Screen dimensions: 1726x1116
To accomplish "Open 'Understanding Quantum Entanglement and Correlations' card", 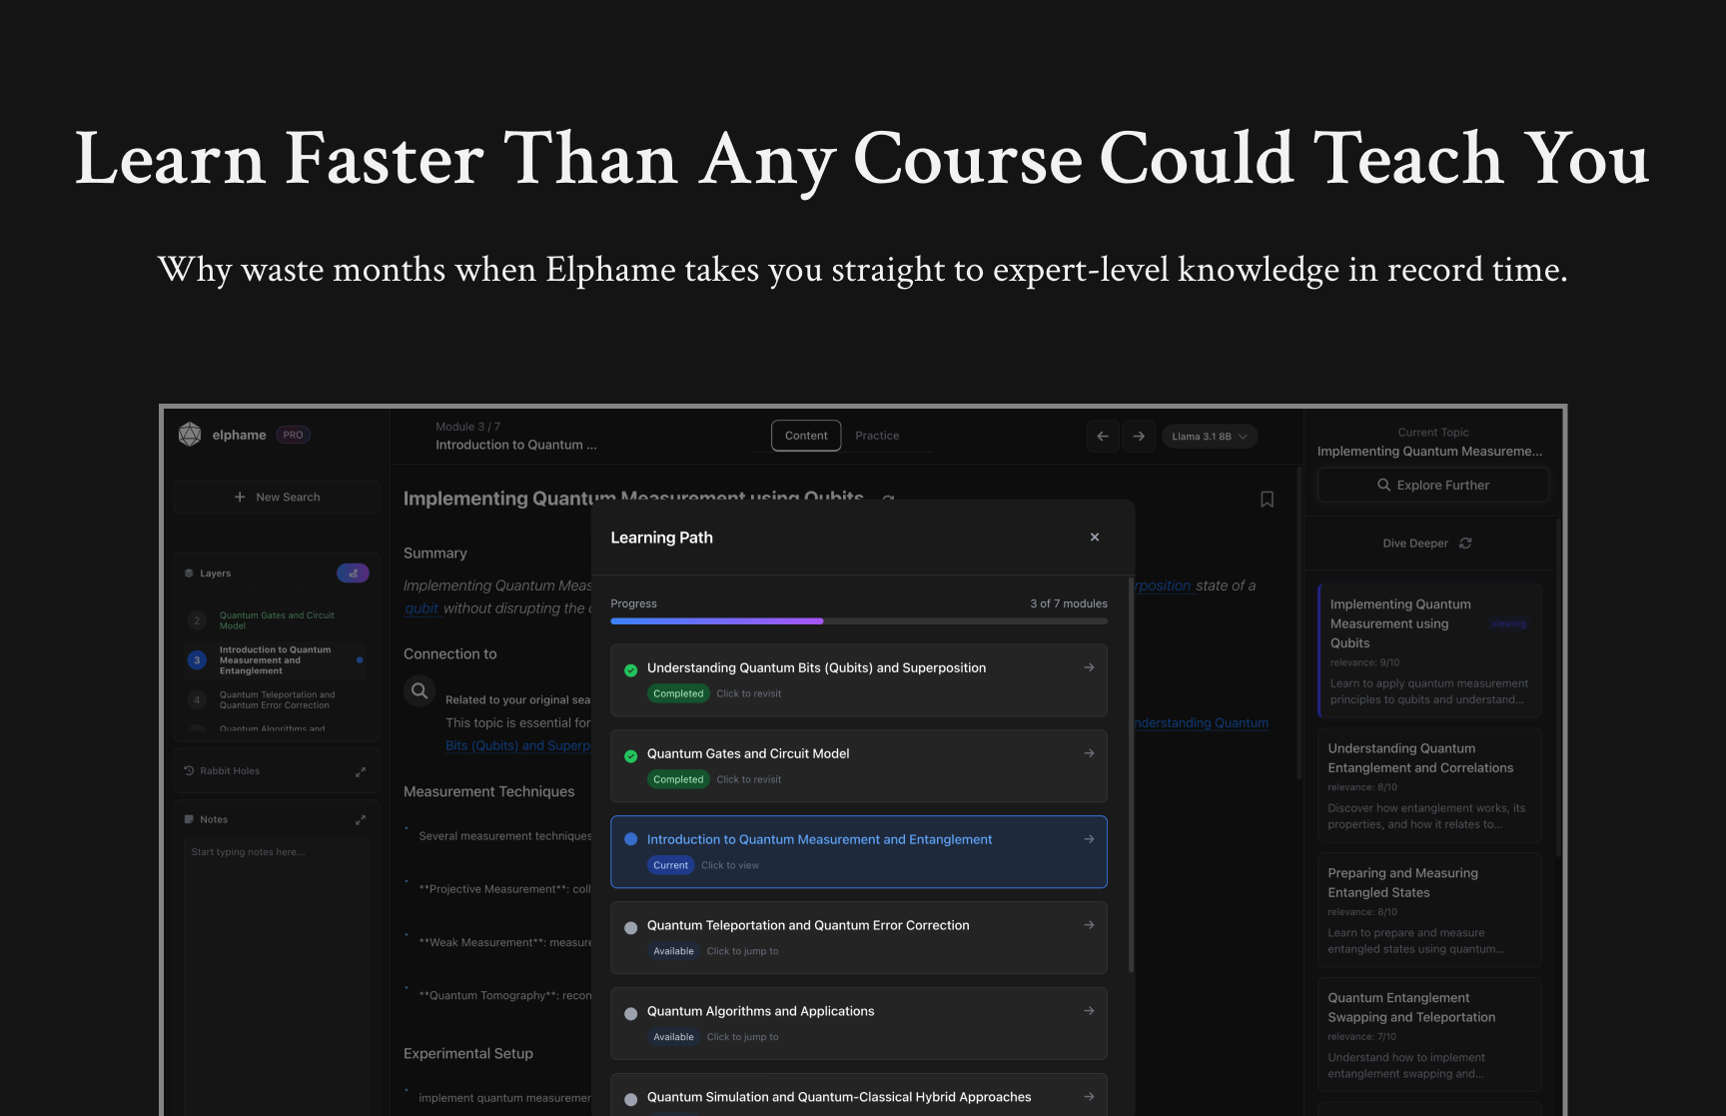I will click(x=1429, y=785).
